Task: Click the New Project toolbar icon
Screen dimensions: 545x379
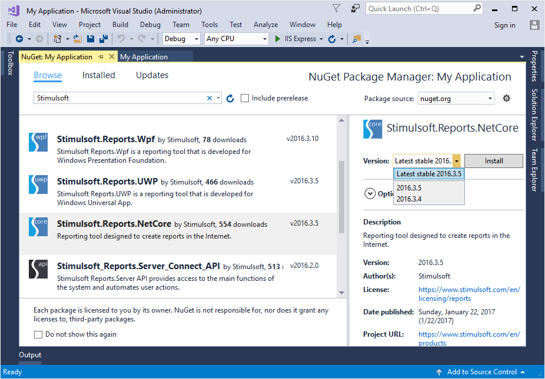Action: (58, 39)
